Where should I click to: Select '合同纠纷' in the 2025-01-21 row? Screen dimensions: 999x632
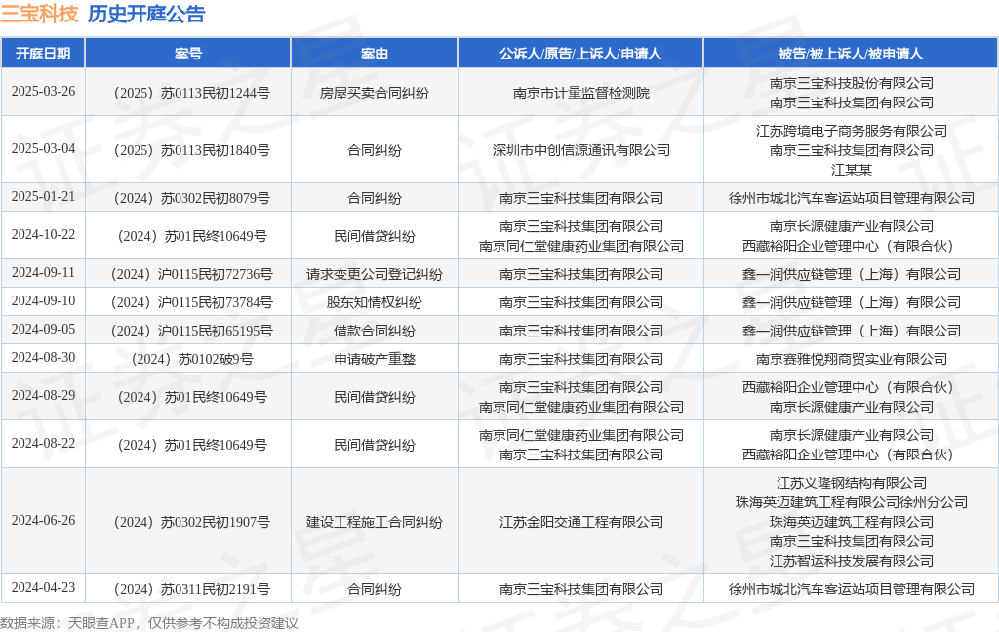pos(374,198)
